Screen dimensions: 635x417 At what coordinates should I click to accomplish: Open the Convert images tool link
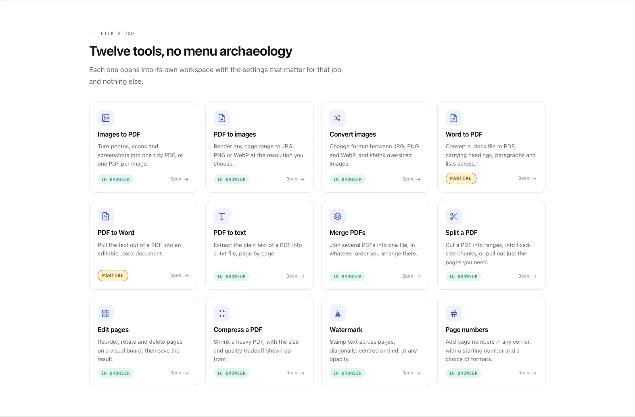point(411,179)
